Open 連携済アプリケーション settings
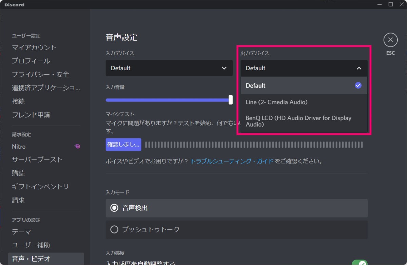The height and width of the screenshot is (265, 407). coord(46,88)
